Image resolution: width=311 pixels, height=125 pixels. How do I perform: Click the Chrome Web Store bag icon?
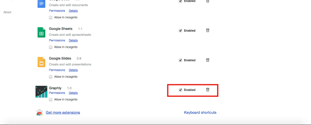click(39, 113)
